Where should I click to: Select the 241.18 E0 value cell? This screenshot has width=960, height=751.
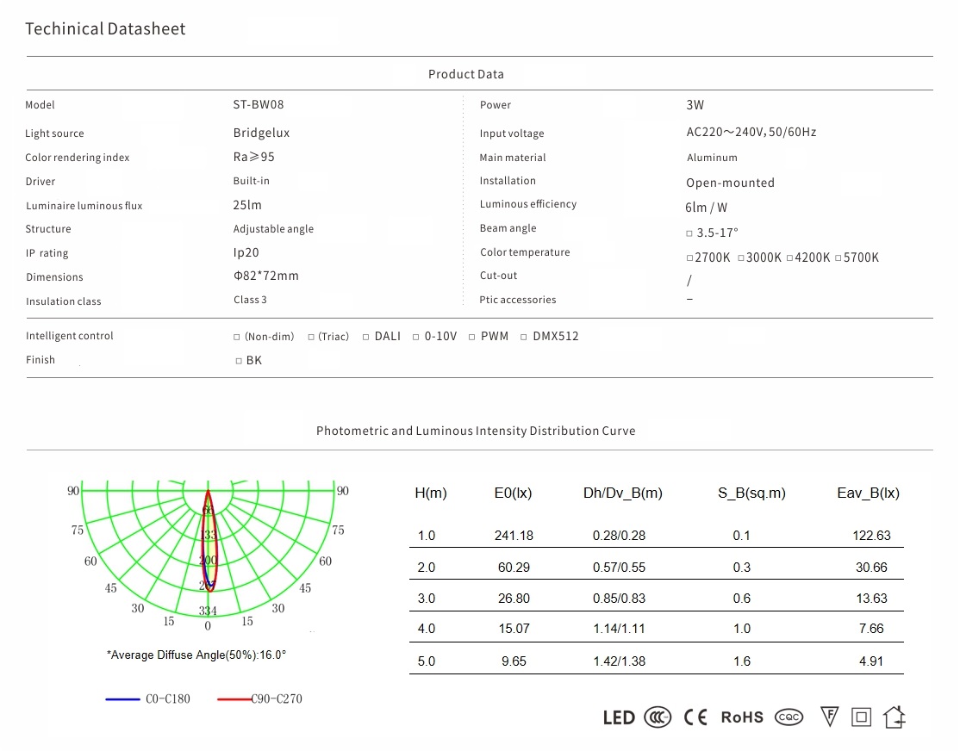[514, 536]
